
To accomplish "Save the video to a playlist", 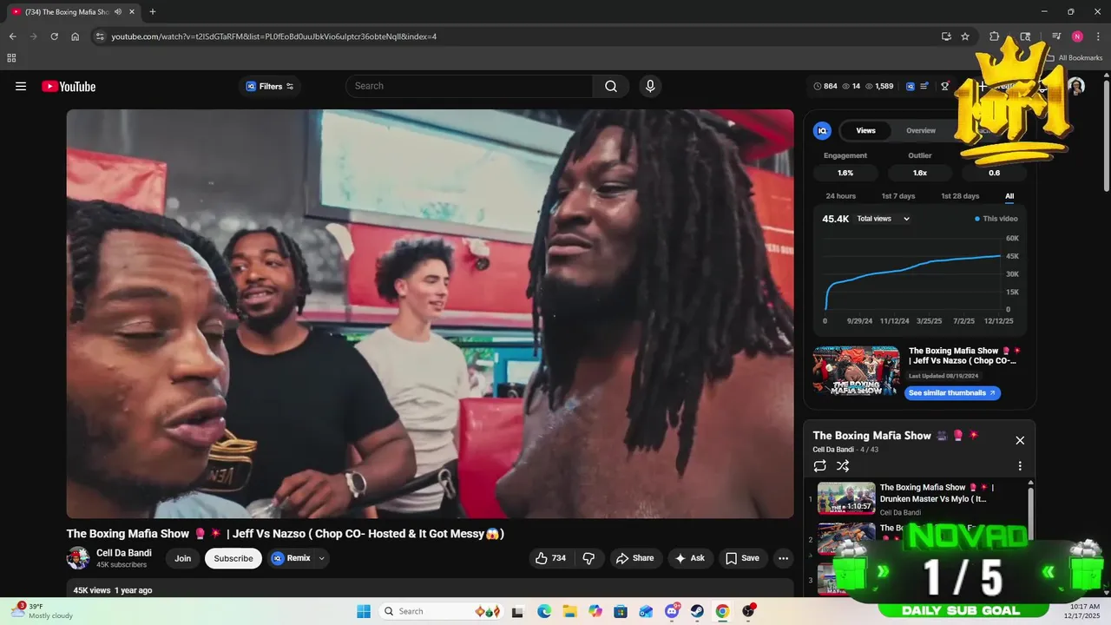I will [x=742, y=558].
